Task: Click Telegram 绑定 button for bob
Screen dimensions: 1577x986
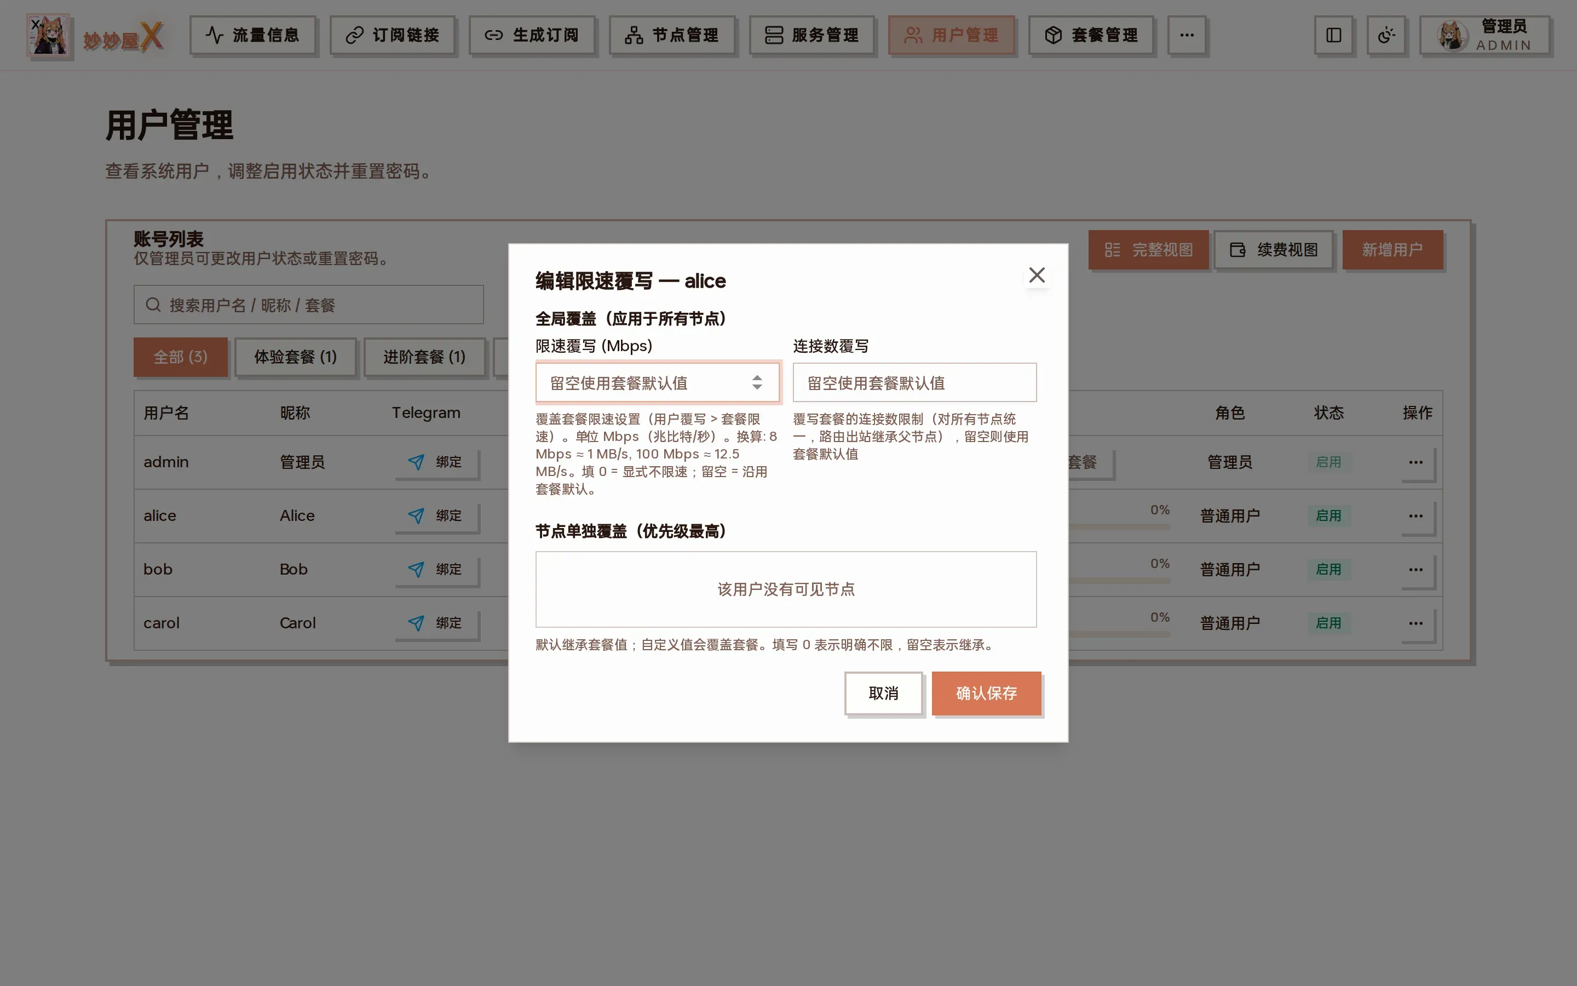Action: click(436, 569)
